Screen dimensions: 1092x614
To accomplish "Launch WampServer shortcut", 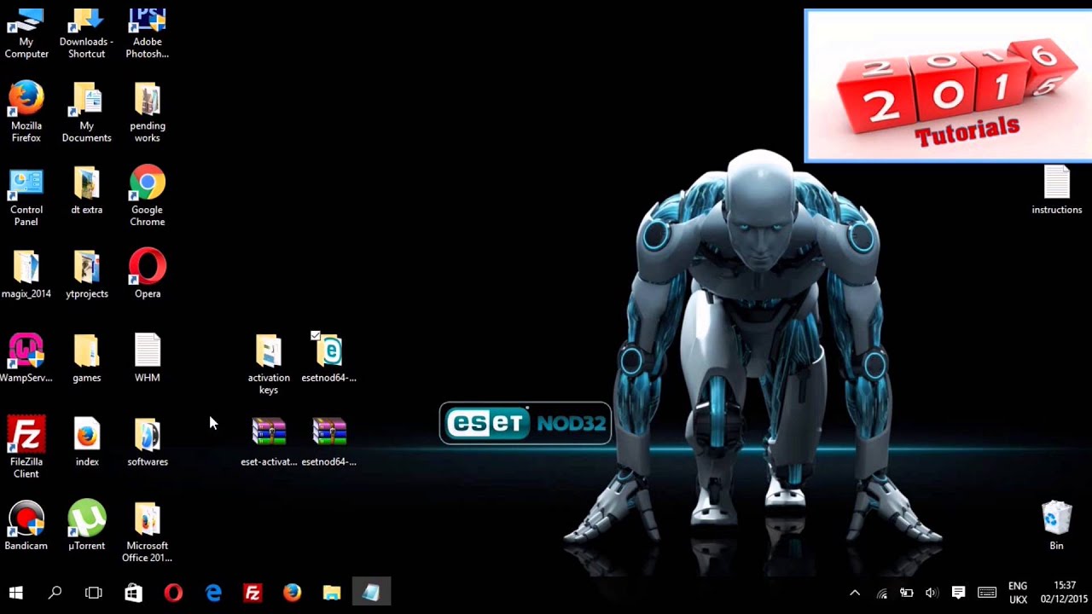I will coord(26,358).
